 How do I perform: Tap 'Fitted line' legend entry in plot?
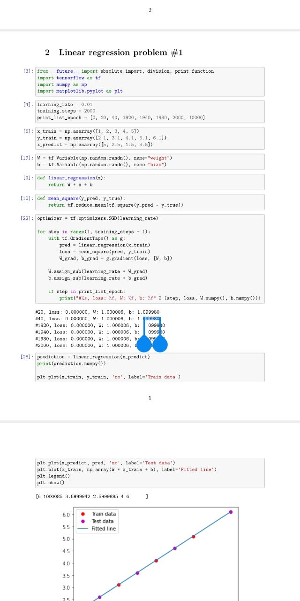(104, 529)
